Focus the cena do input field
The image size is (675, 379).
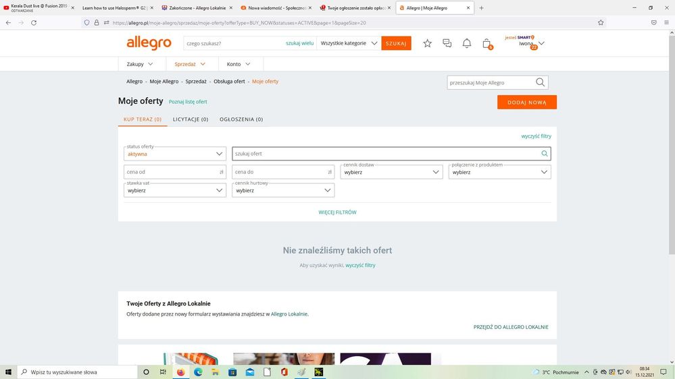pos(283,172)
